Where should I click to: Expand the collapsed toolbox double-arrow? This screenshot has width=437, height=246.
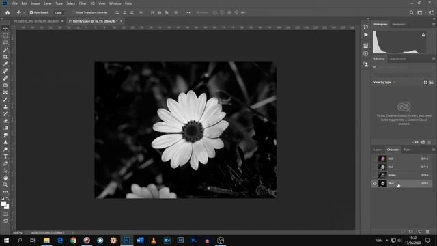coord(3,18)
